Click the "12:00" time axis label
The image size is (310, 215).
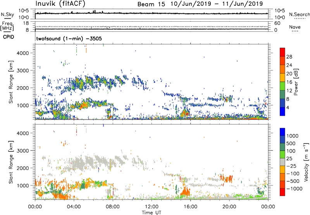click(x=152, y=207)
